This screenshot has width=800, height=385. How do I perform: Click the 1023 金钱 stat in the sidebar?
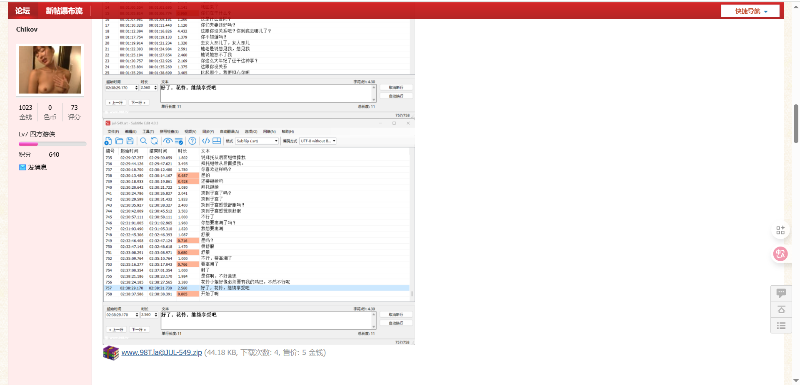point(25,112)
